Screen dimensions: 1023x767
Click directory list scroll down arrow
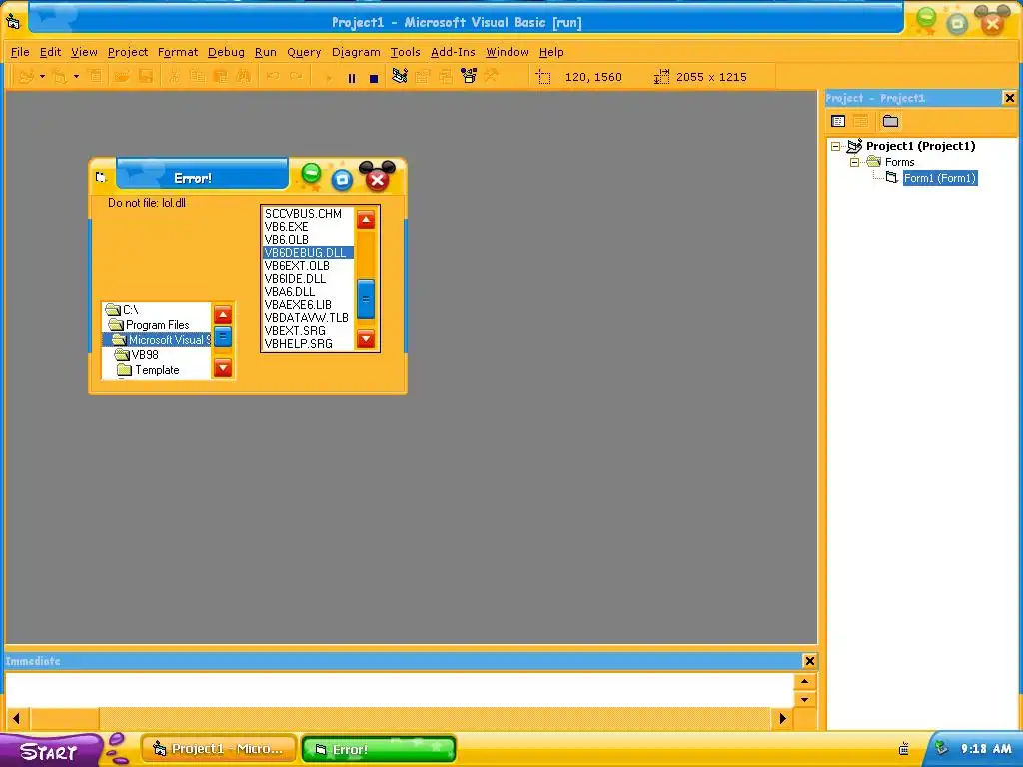(x=223, y=368)
